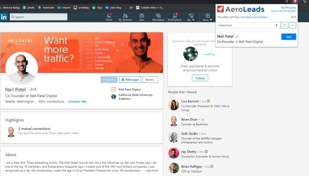Open Brian Dean's profile

click(x=189, y=119)
